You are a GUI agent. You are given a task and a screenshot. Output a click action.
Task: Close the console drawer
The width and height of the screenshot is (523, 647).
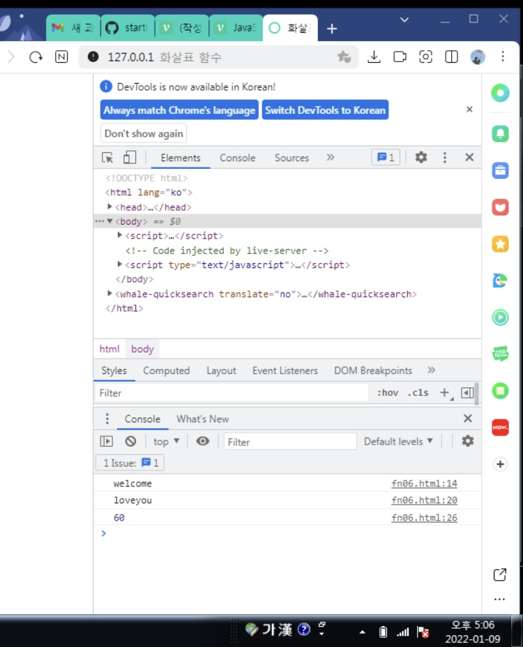468,418
